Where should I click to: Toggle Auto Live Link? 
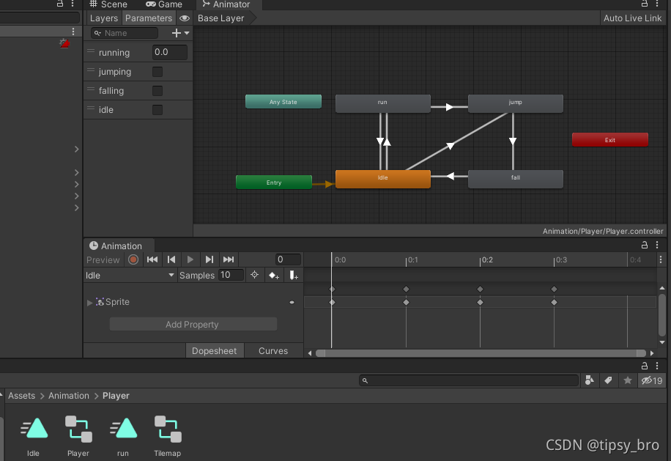632,18
